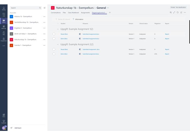This screenshot has width=190, height=135.
Task: Open the Assignments icon in sidebar
Action: [x=4, y=39]
